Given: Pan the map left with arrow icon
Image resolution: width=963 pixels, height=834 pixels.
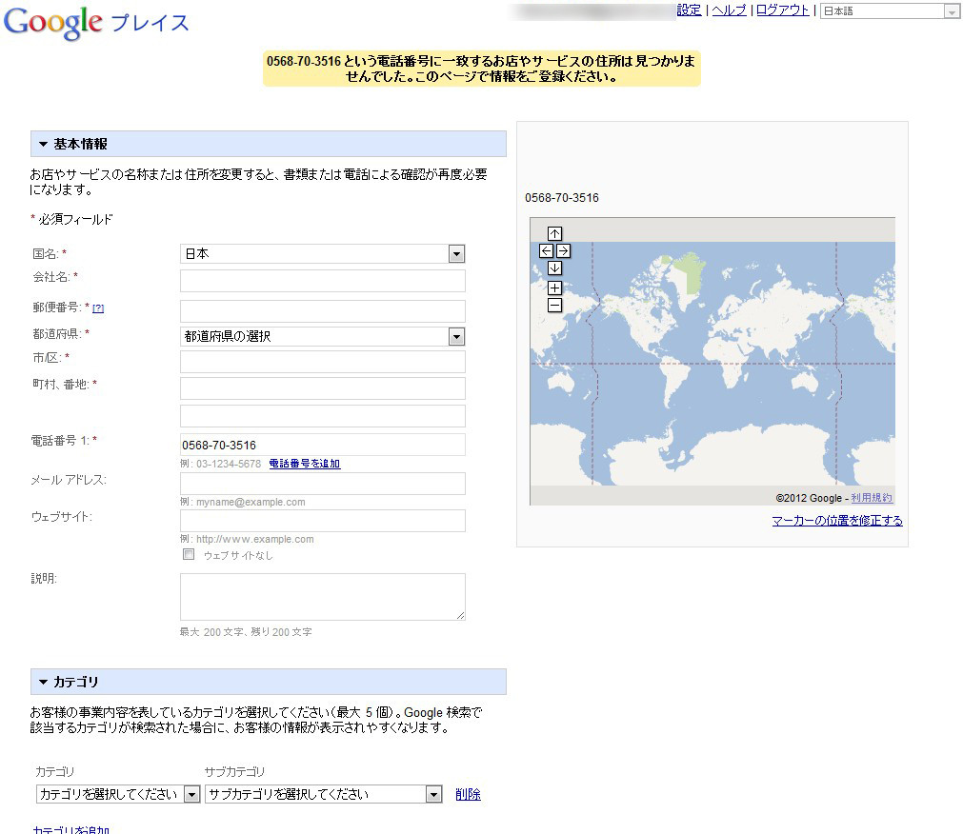Looking at the screenshot, I should click(x=546, y=250).
